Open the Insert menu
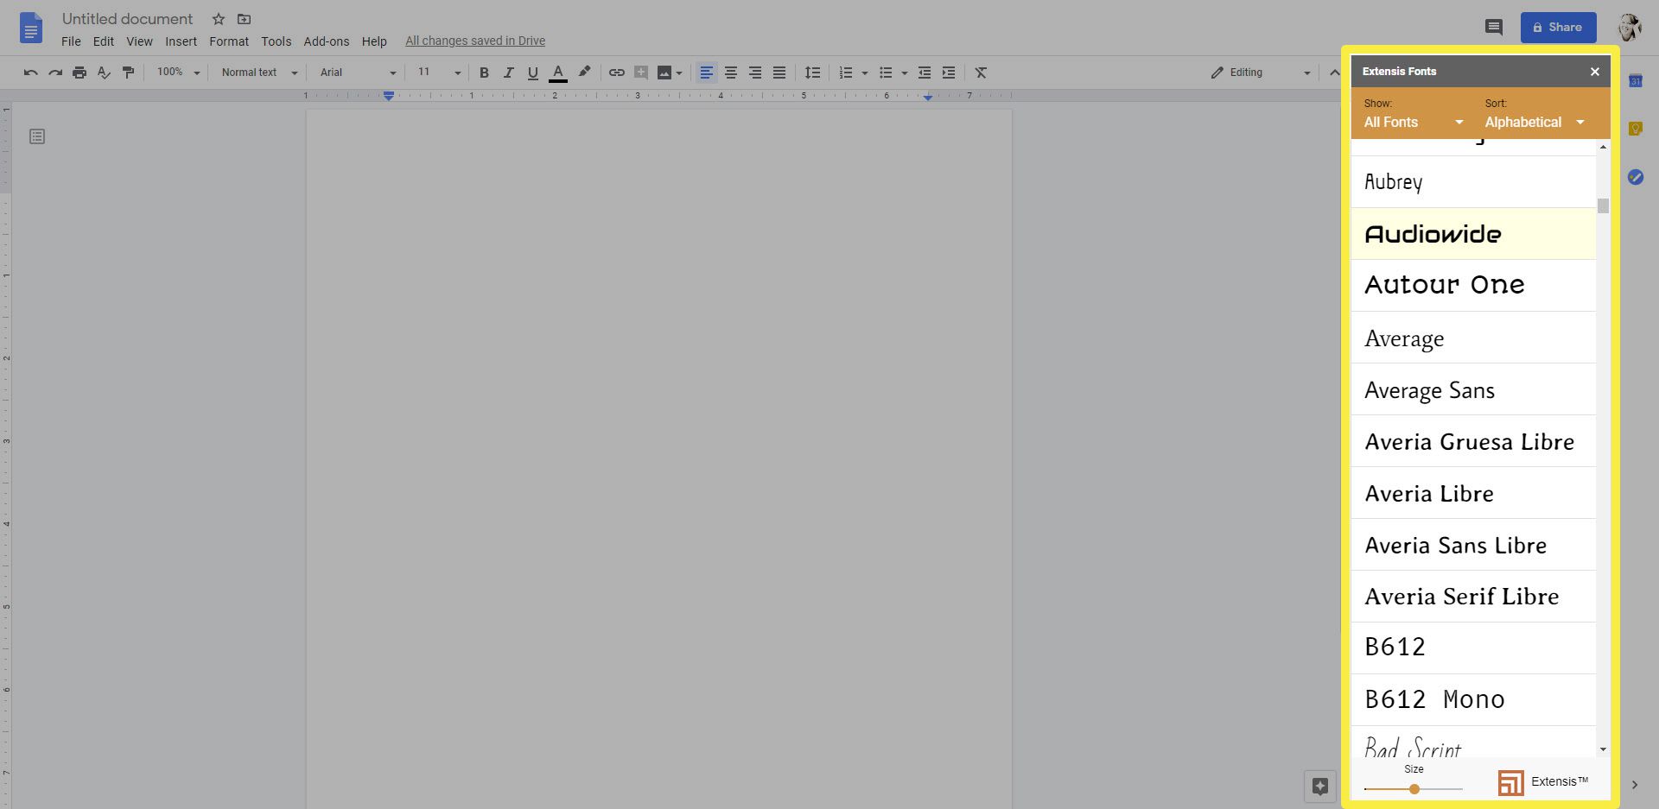 181,41
